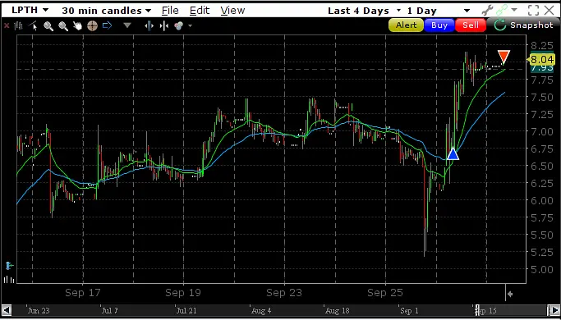Click the red X remove icon
This screenshot has width=561, height=320.
click(6, 25)
